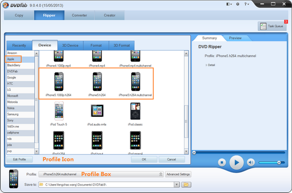Image resolution: width=292 pixels, height=193 pixels.
Task: Open the skin layout menu in title bar
Action: [x=229, y=4]
